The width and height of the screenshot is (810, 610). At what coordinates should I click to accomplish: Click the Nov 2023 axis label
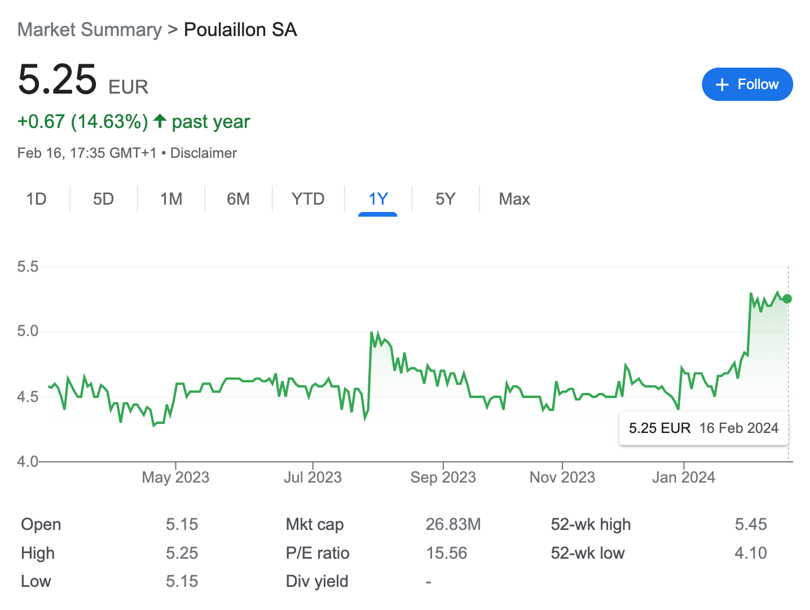point(562,478)
